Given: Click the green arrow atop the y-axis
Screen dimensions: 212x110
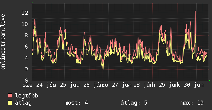Looking at the screenshot, I should coord(32,3).
